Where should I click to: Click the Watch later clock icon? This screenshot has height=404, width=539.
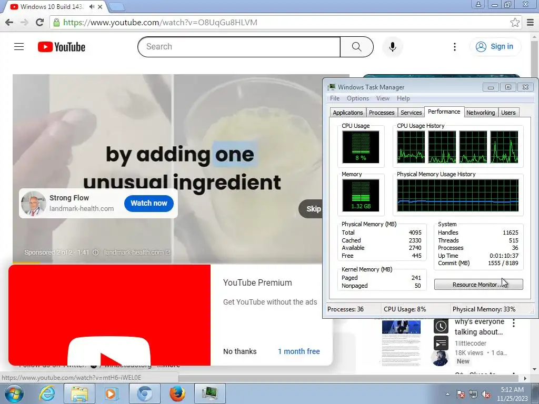coord(441,326)
